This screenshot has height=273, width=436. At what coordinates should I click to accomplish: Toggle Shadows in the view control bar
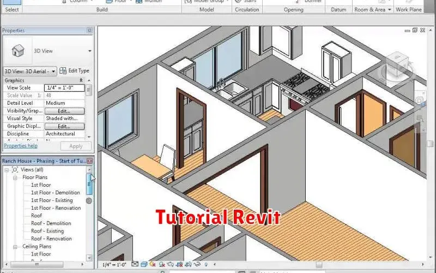point(161,264)
